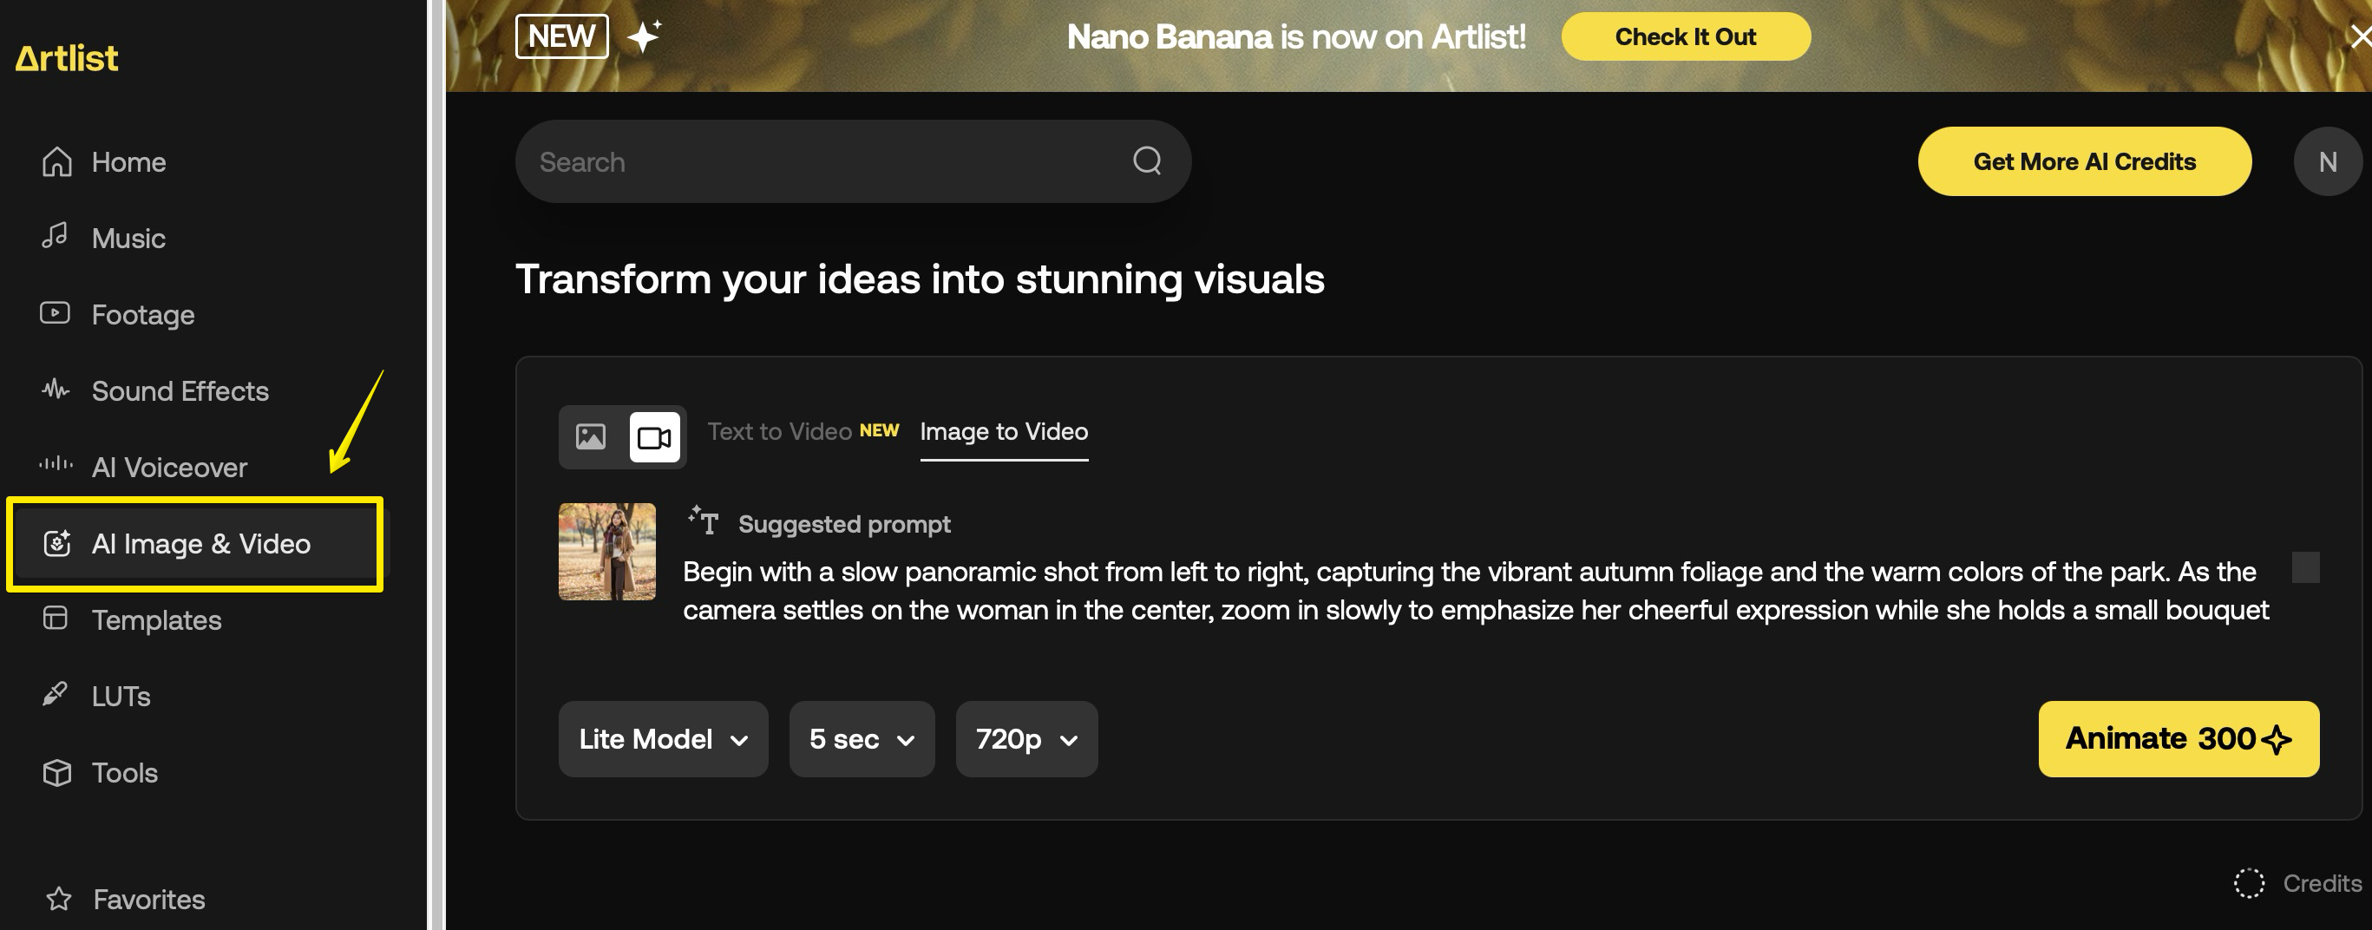Image resolution: width=2372 pixels, height=930 pixels.
Task: Click the Artlist logo
Action: pos(66,58)
